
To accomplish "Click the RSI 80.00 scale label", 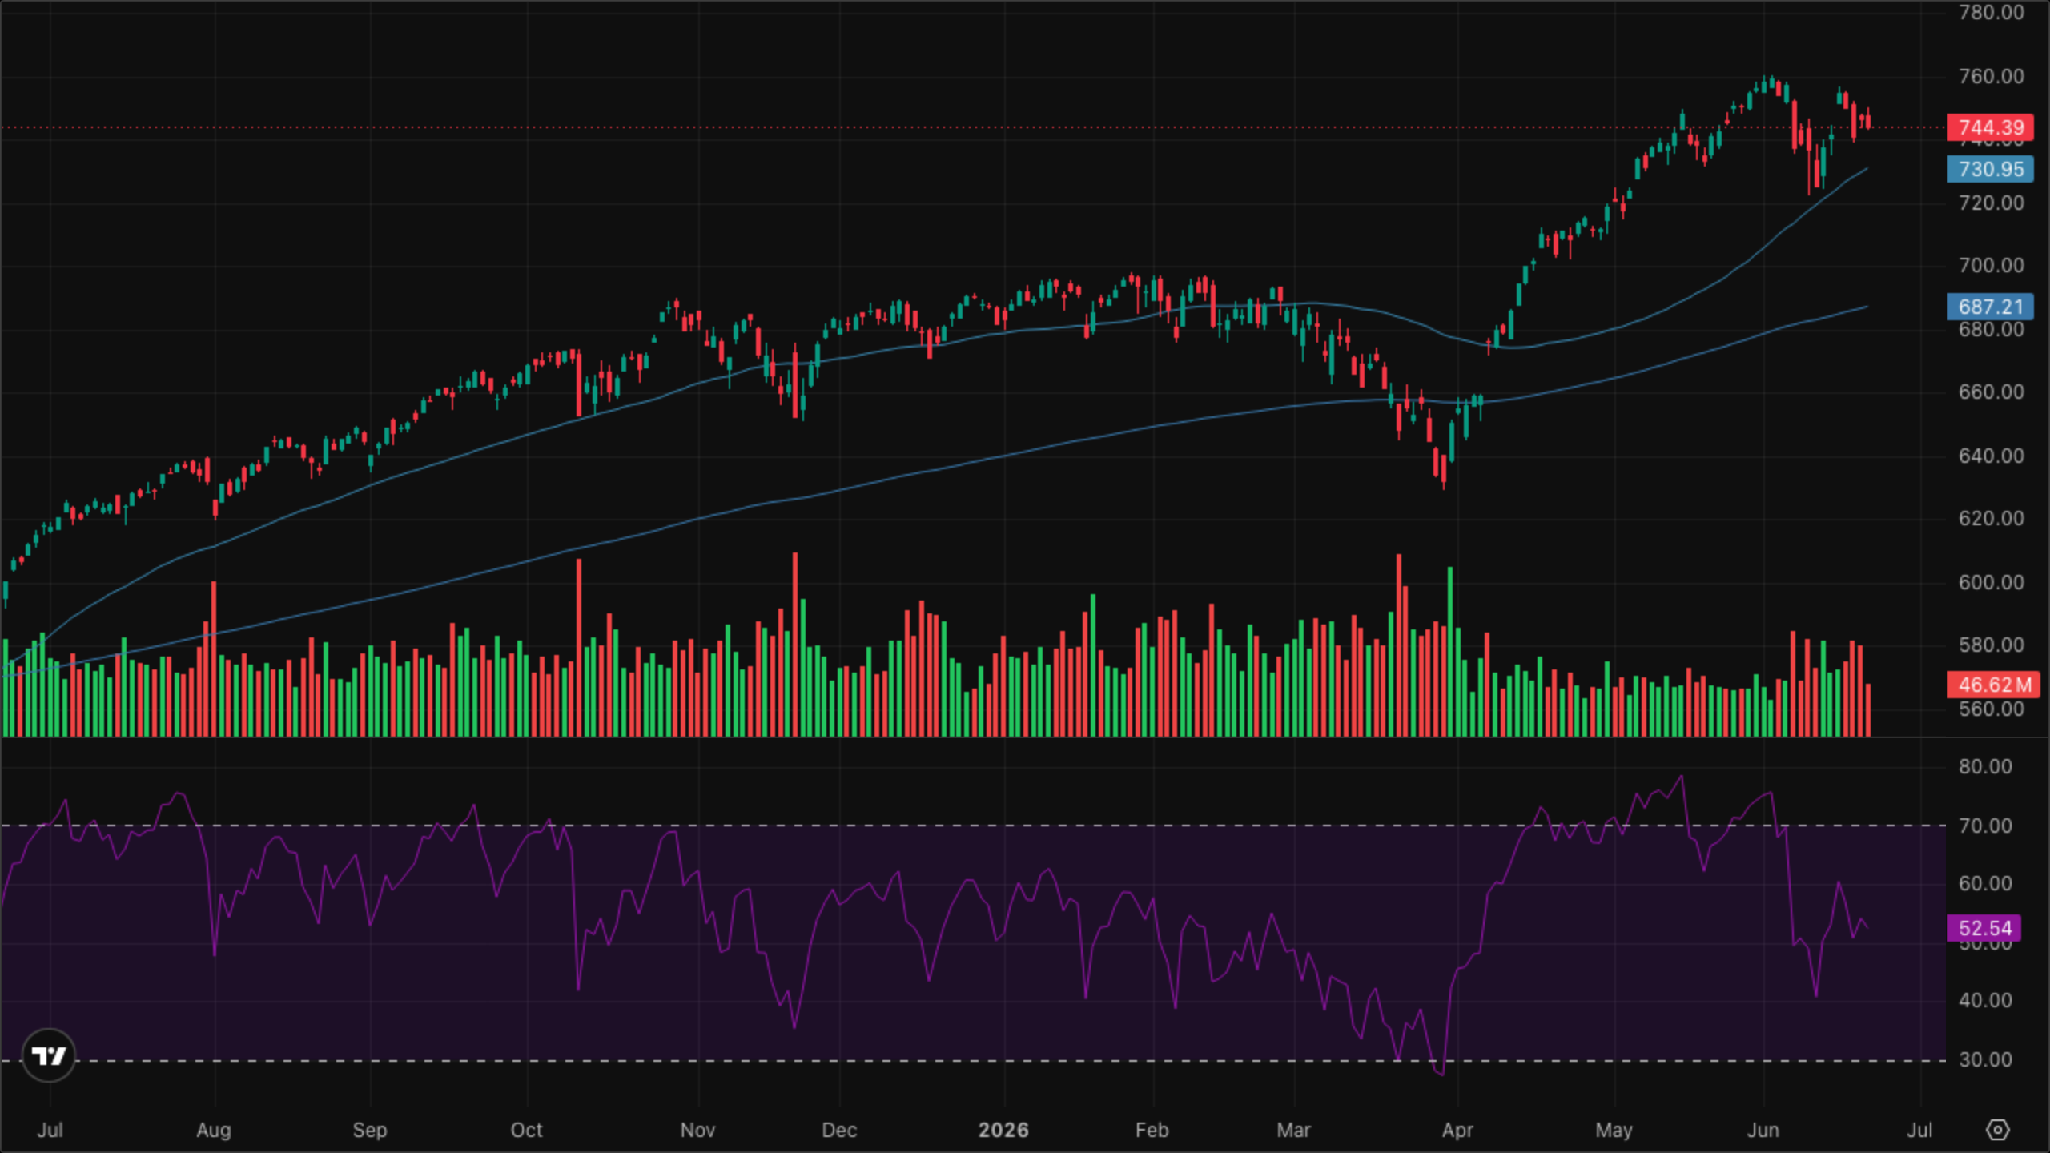I will [x=1985, y=766].
